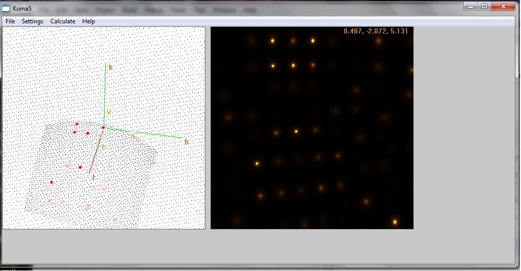This screenshot has width=521, height=271.
Task: Click the l axis label
Action: pos(94,178)
